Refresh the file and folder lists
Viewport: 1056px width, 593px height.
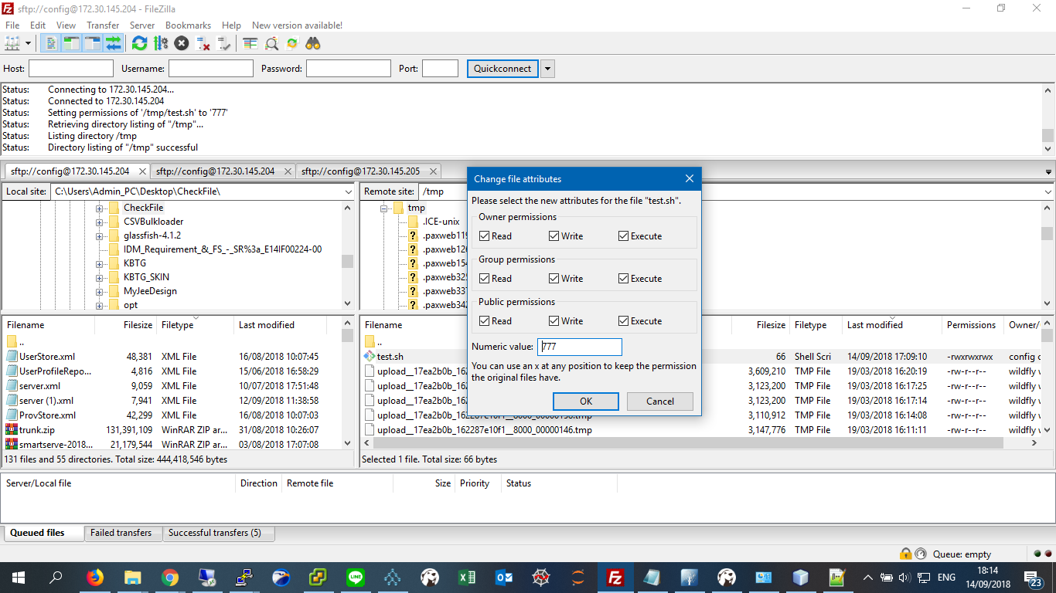tap(139, 44)
